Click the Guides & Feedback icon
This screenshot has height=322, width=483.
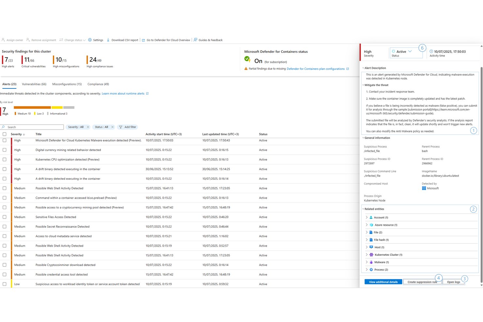point(195,40)
